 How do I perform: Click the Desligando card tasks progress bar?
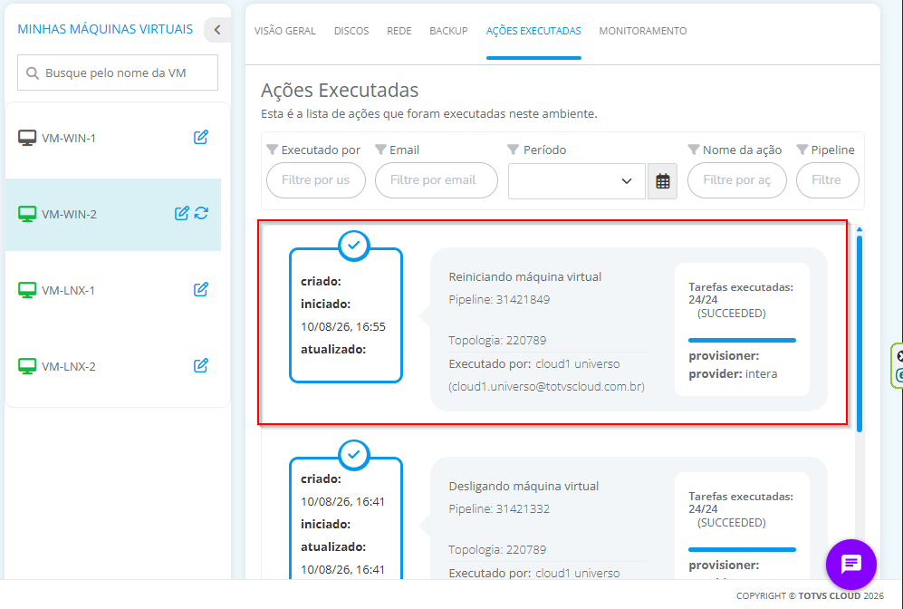[742, 550]
